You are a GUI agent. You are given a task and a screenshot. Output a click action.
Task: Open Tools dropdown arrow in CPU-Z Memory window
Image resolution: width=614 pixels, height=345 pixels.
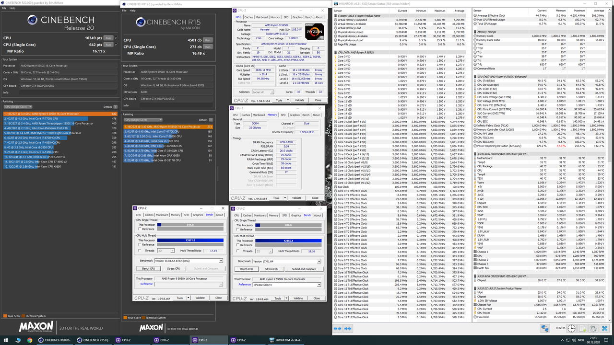pyautogui.click(x=284, y=198)
